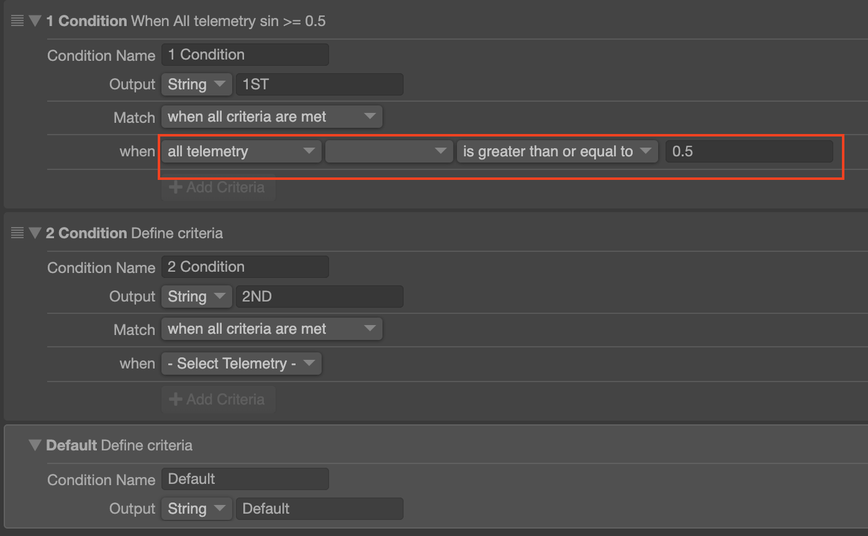The height and width of the screenshot is (536, 868).
Task: Click the drag handle beside 1 Condition
Action: 16,20
